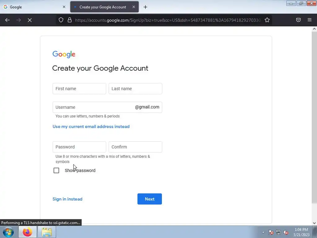
Task: Restore down the Firefox window
Action: click(301, 3)
